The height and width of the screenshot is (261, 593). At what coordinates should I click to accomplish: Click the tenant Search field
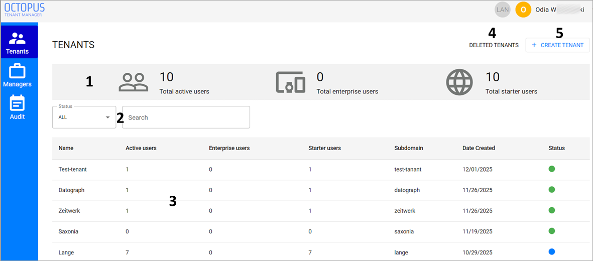click(x=186, y=117)
